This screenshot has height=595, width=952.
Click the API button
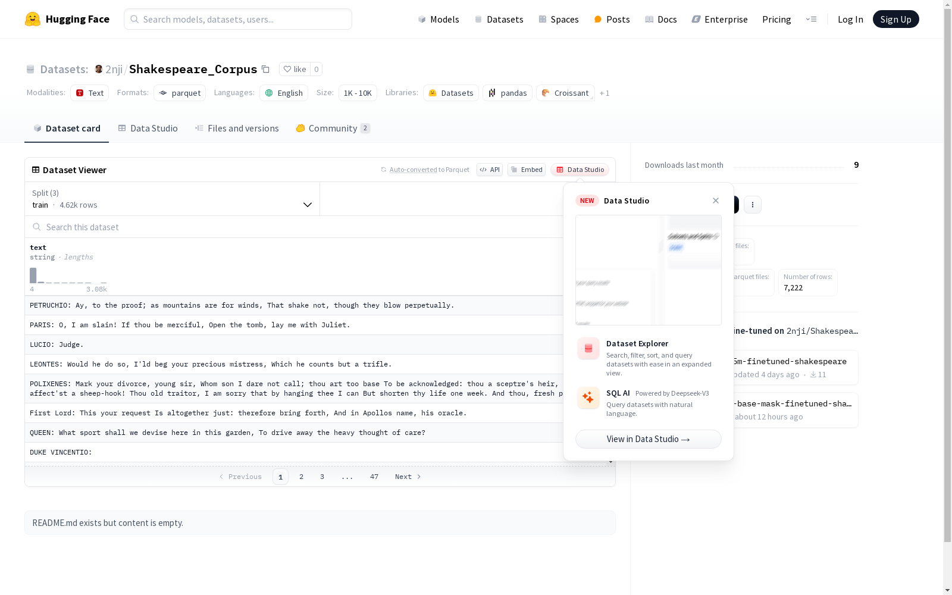point(490,170)
